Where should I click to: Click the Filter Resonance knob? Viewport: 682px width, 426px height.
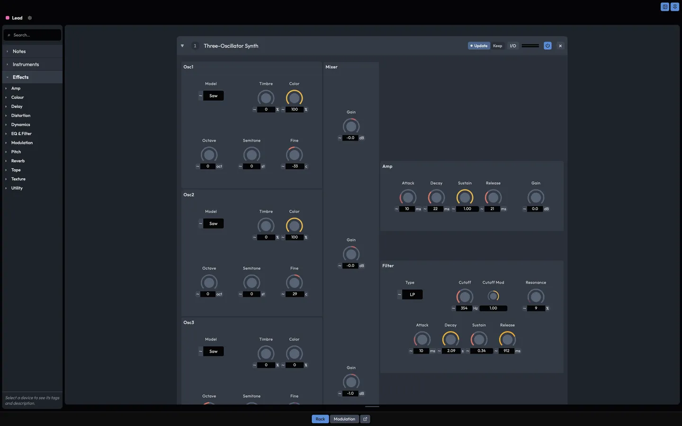click(536, 297)
